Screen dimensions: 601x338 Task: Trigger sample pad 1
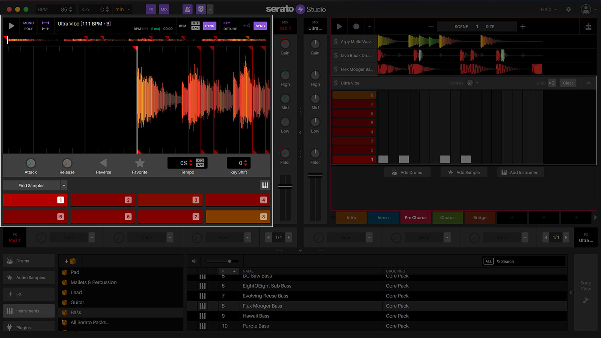[35, 200]
